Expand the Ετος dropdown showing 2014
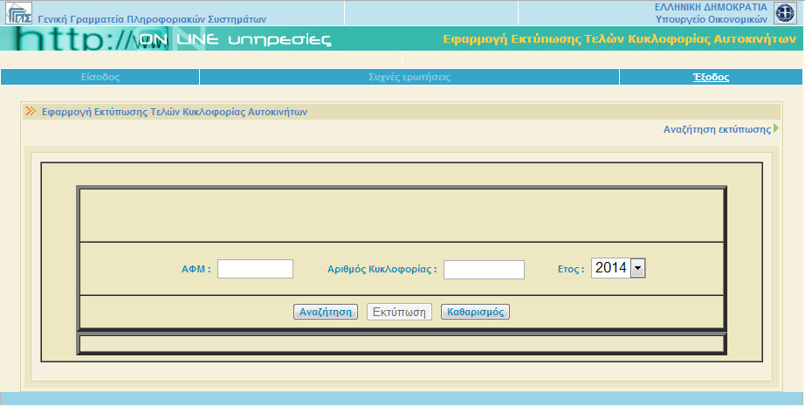This screenshot has height=406, width=805. click(618, 268)
